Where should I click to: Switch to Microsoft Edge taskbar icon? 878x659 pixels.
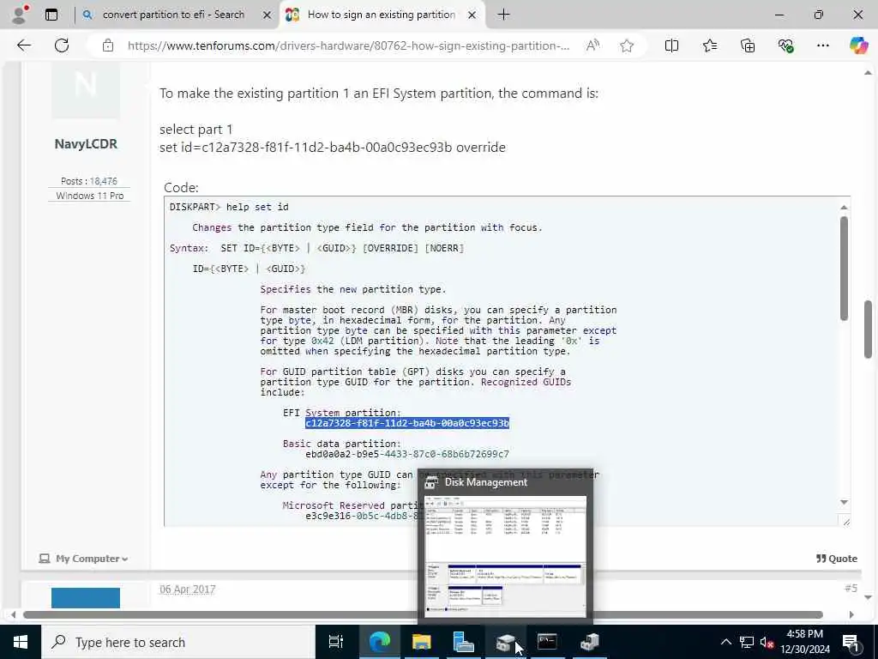tap(379, 642)
